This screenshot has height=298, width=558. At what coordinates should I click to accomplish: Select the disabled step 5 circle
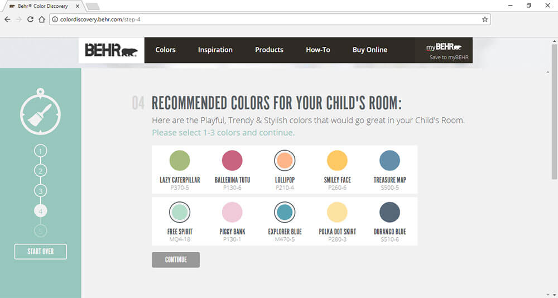(x=41, y=231)
